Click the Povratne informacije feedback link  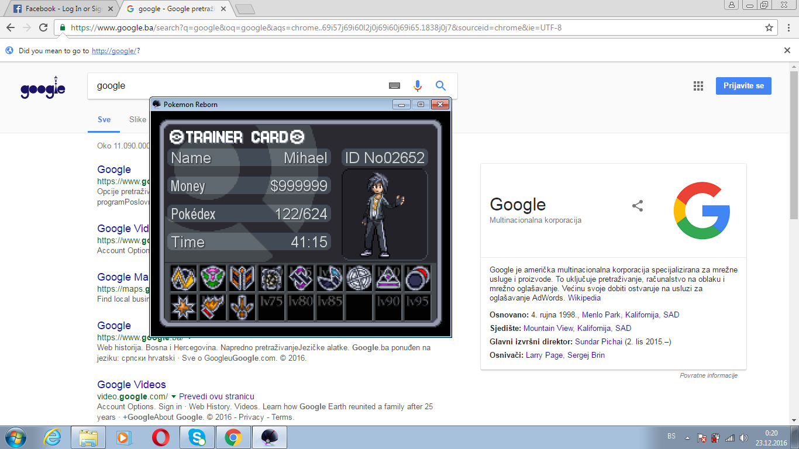click(x=708, y=375)
